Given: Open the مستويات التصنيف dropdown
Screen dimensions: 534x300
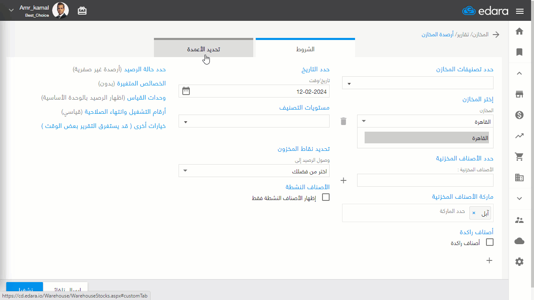Looking at the screenshot, I should pyautogui.click(x=254, y=121).
